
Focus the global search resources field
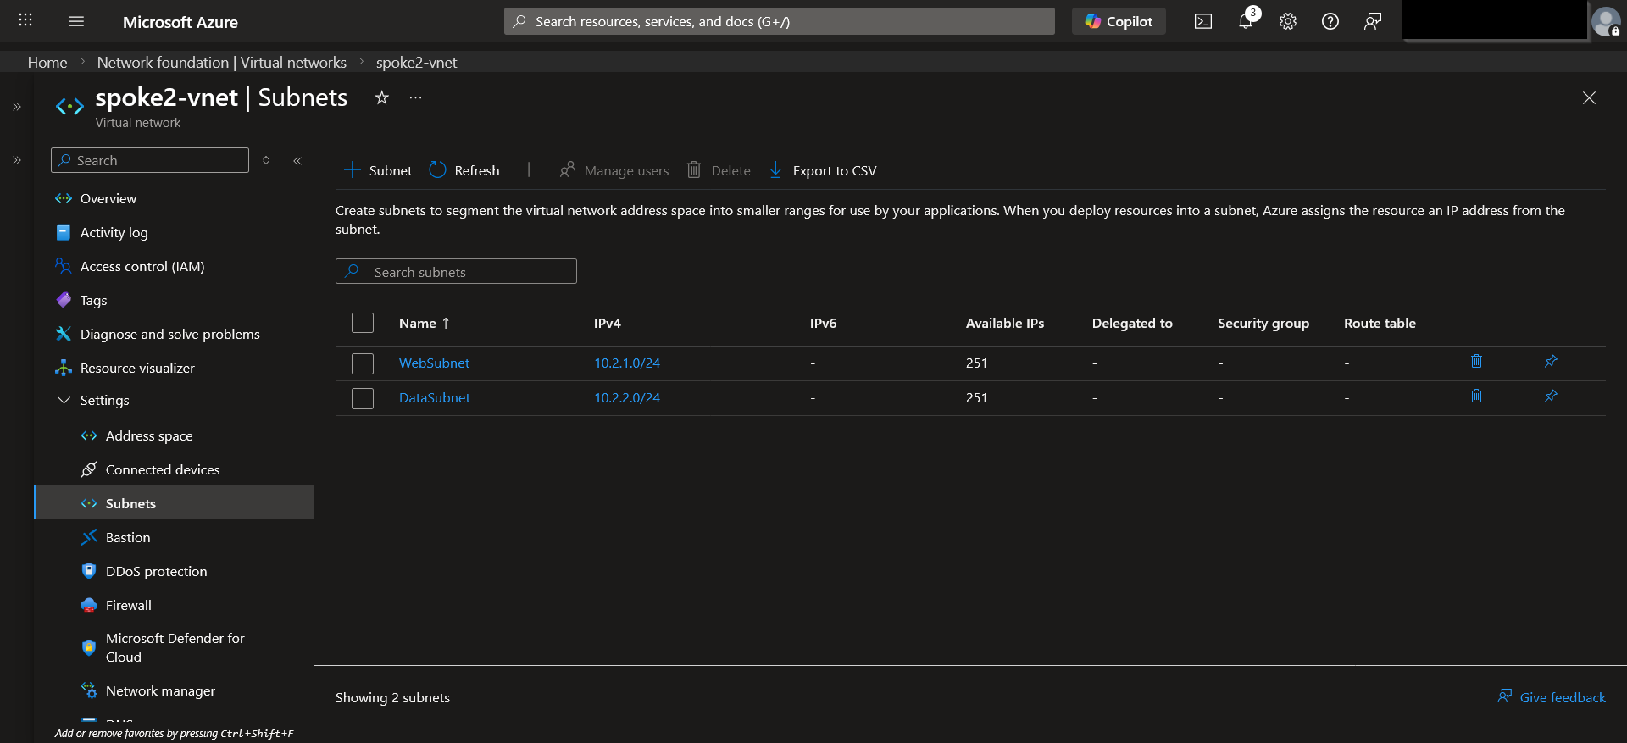[x=780, y=21]
